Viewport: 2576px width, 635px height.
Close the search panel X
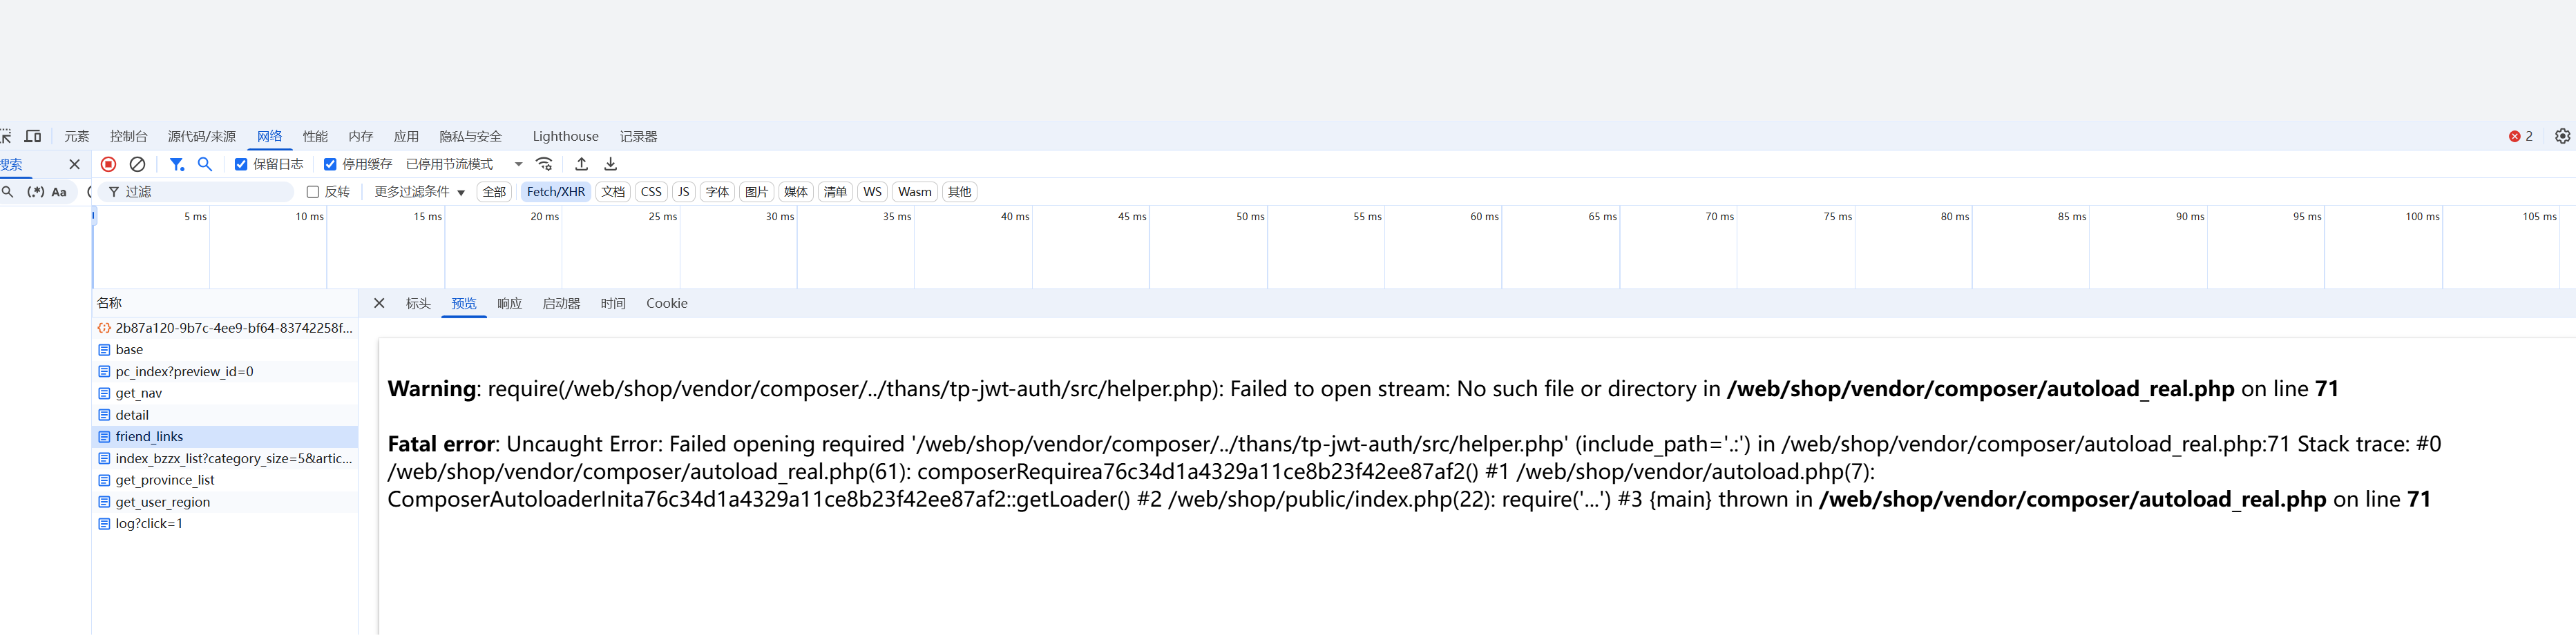[x=74, y=164]
